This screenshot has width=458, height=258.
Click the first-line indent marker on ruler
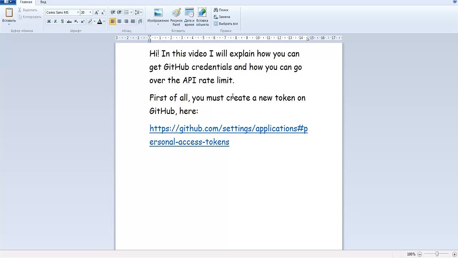tap(150, 36)
